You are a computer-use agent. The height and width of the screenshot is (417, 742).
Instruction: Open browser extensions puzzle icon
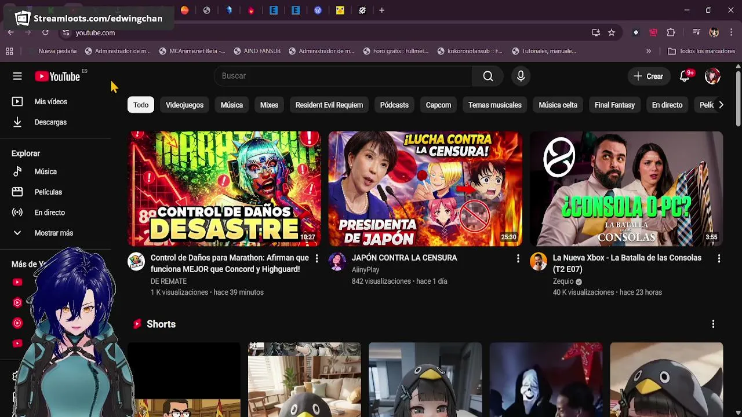point(671,32)
